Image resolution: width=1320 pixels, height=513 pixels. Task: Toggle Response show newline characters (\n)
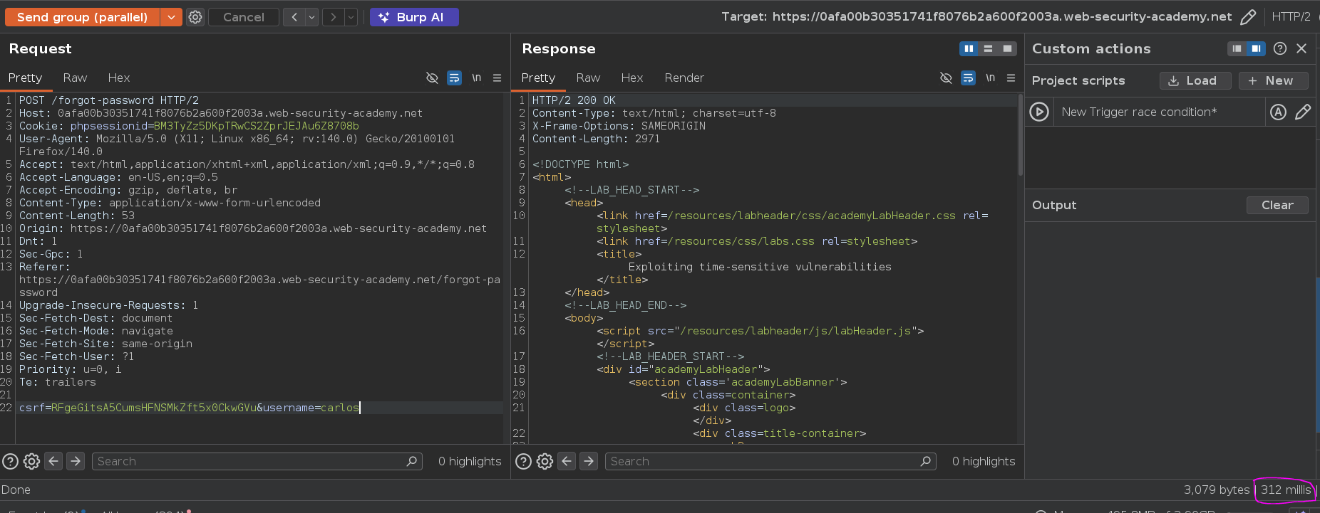point(990,78)
